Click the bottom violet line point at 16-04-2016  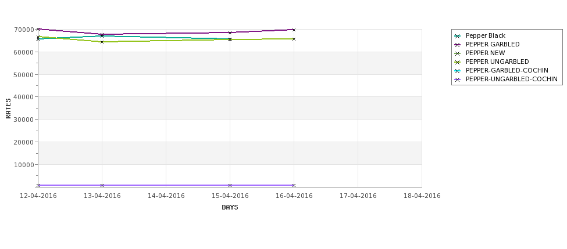pyautogui.click(x=294, y=186)
